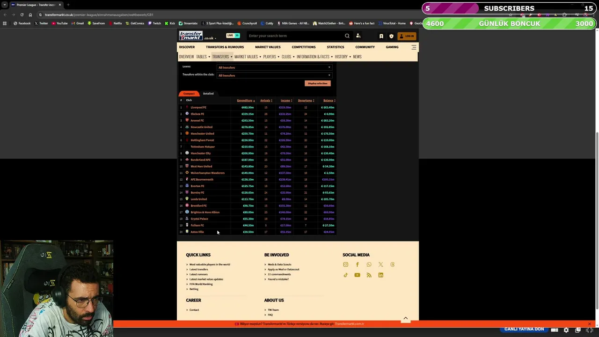Open the Twitch bookmark

pyautogui.click(x=154, y=23)
